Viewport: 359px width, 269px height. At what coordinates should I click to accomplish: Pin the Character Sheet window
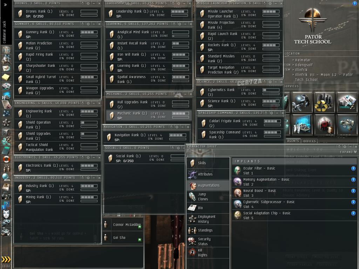345,146
